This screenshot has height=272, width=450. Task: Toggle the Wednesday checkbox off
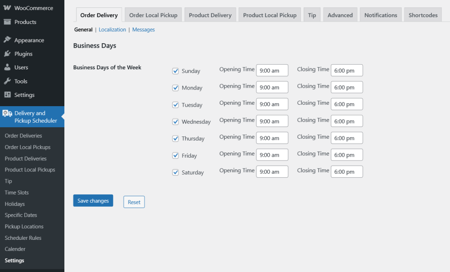pos(175,122)
